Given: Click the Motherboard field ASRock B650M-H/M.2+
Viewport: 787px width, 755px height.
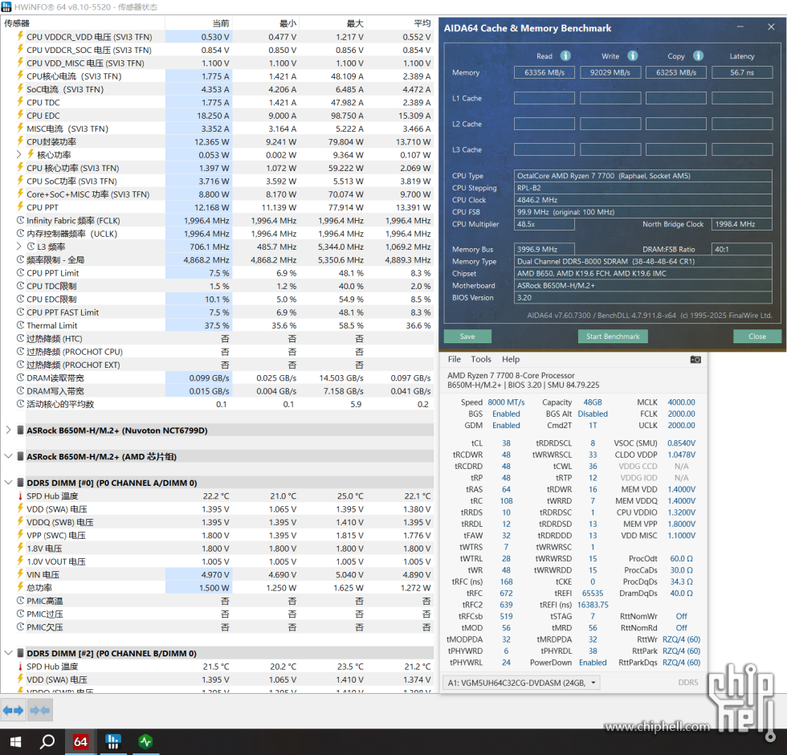Looking at the screenshot, I should pos(643,285).
